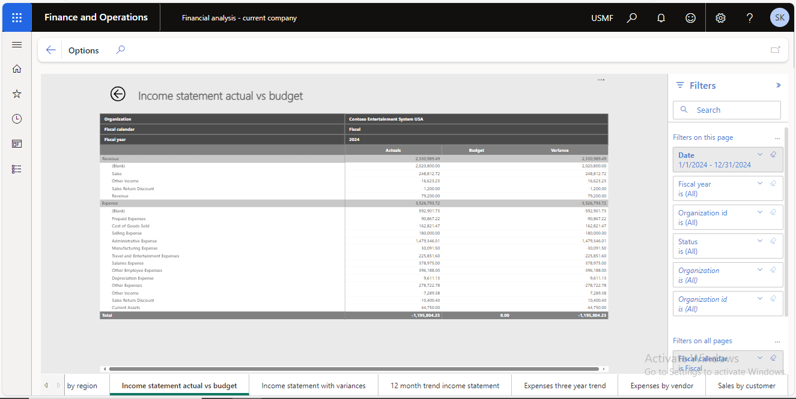This screenshot has width=796, height=399.
Task: Click the Home icon in sidebar
Action: [17, 69]
